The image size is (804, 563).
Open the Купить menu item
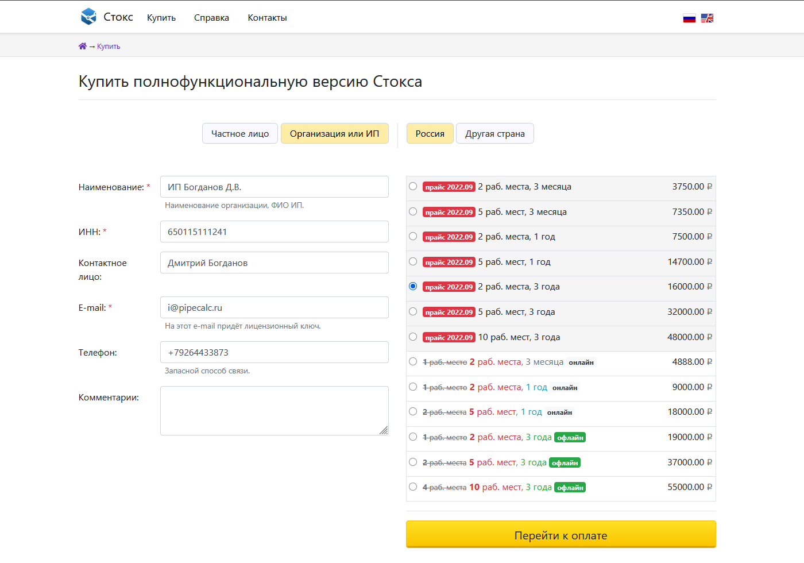coord(161,18)
